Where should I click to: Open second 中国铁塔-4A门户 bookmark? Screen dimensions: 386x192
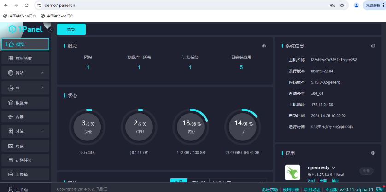(x=58, y=16)
